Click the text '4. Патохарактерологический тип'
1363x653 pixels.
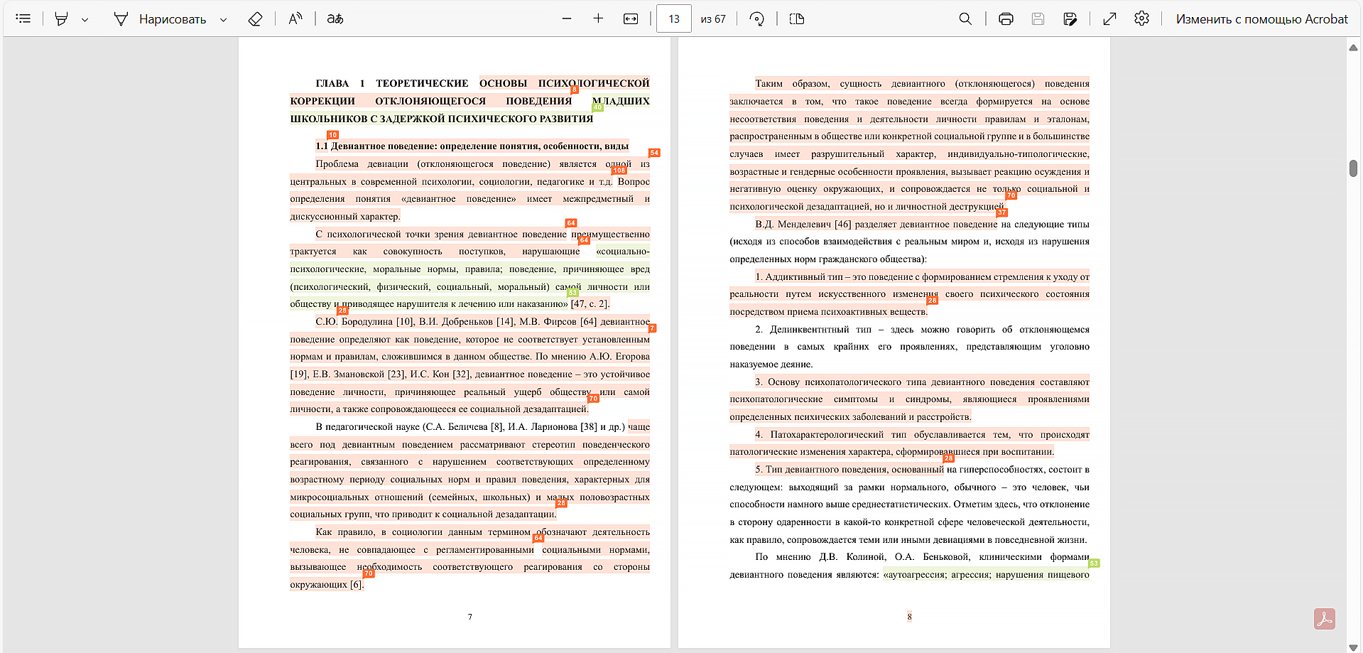(x=830, y=435)
